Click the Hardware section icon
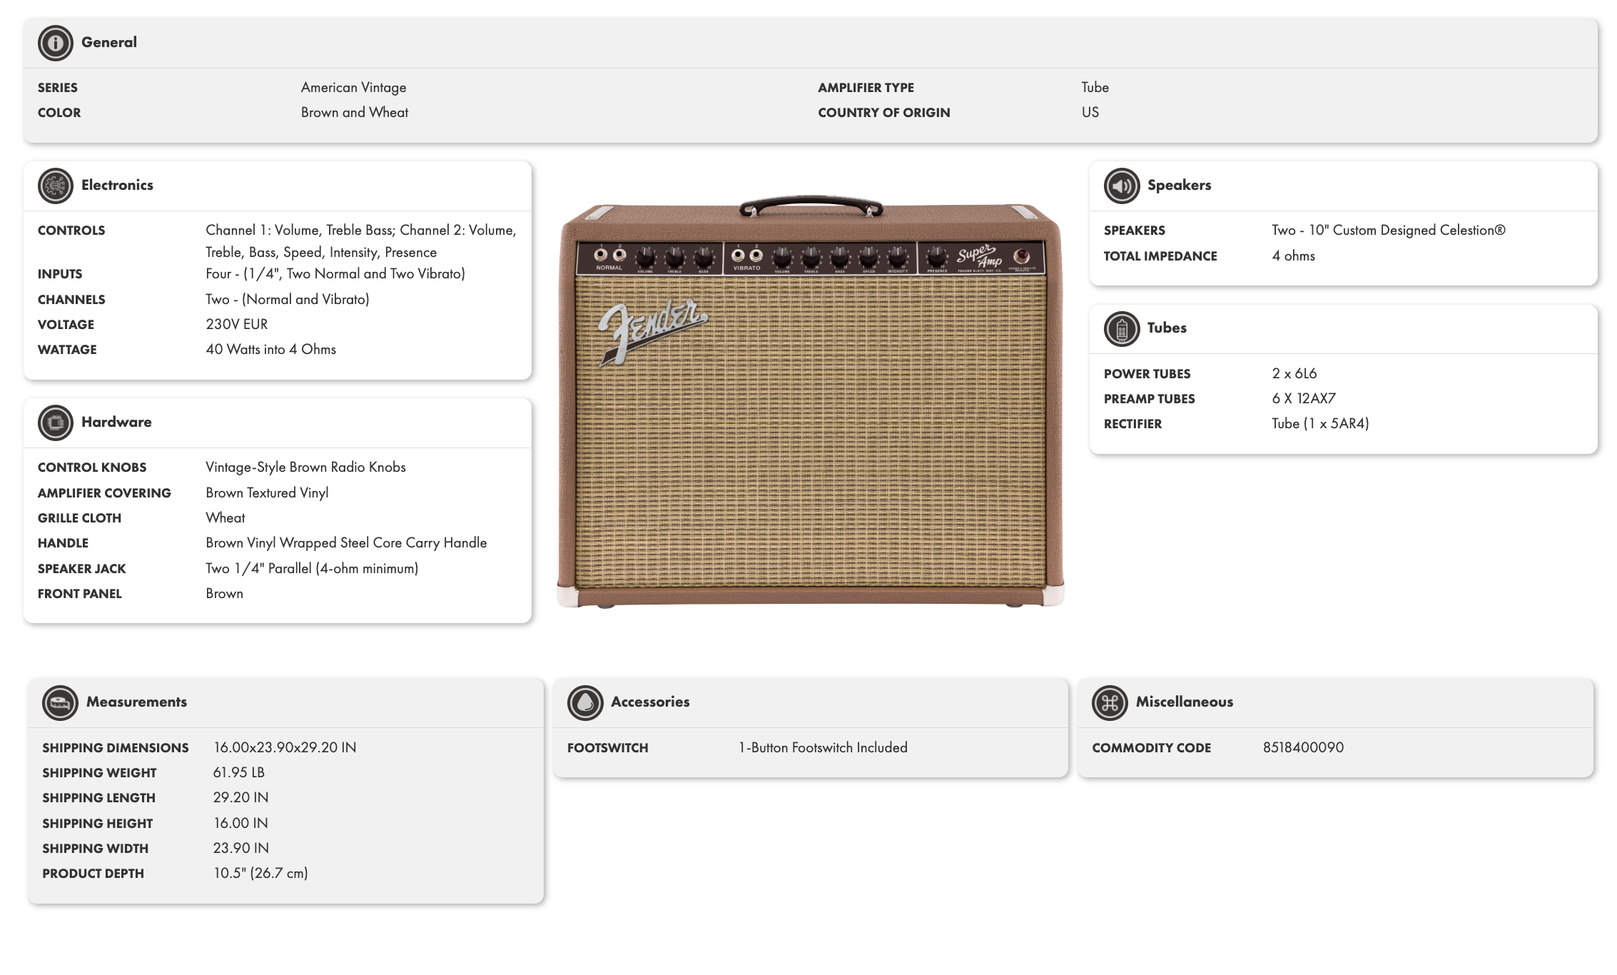The width and height of the screenshot is (1617, 975). click(55, 423)
